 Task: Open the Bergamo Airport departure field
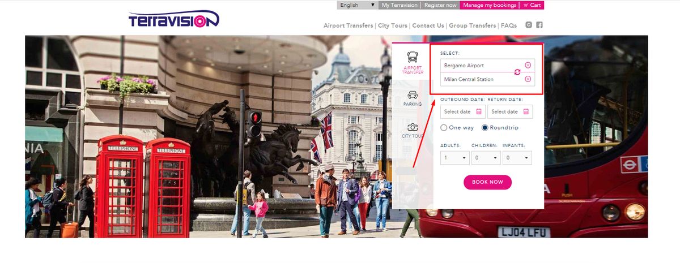pos(487,65)
